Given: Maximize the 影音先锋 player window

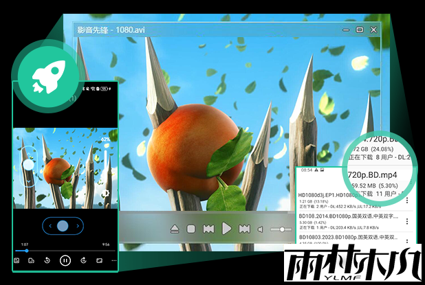Looking at the screenshot, I should tap(360, 30).
